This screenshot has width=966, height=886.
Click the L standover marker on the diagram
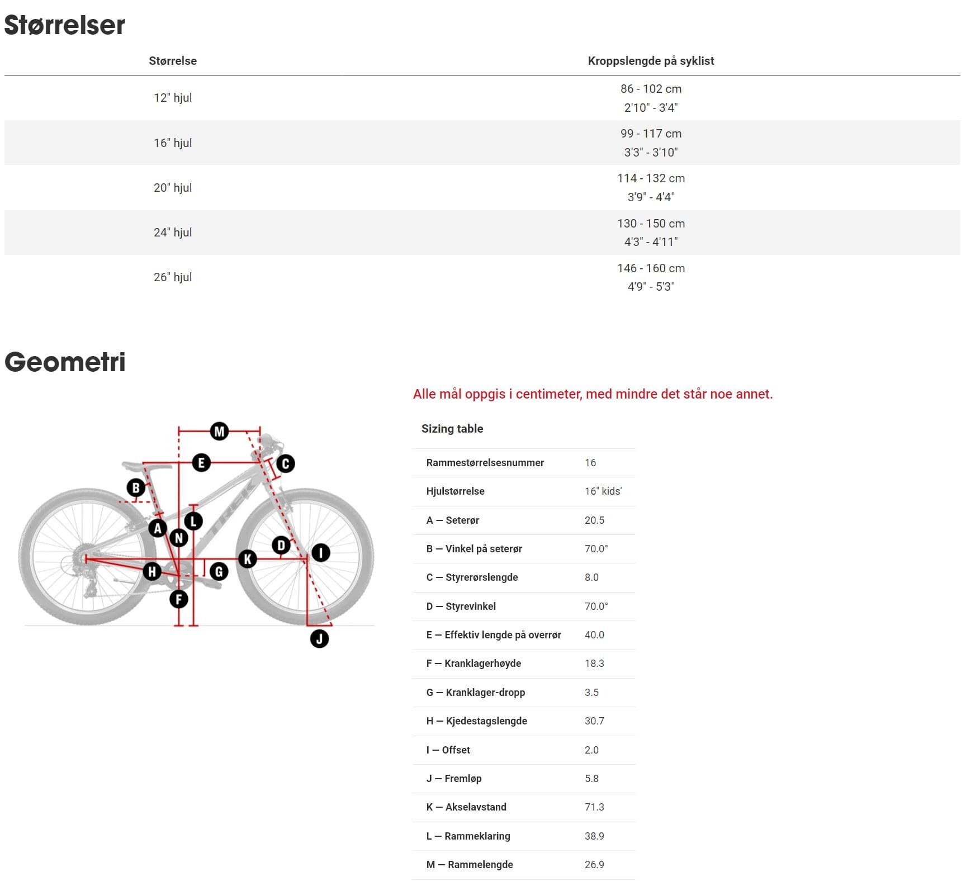(193, 522)
